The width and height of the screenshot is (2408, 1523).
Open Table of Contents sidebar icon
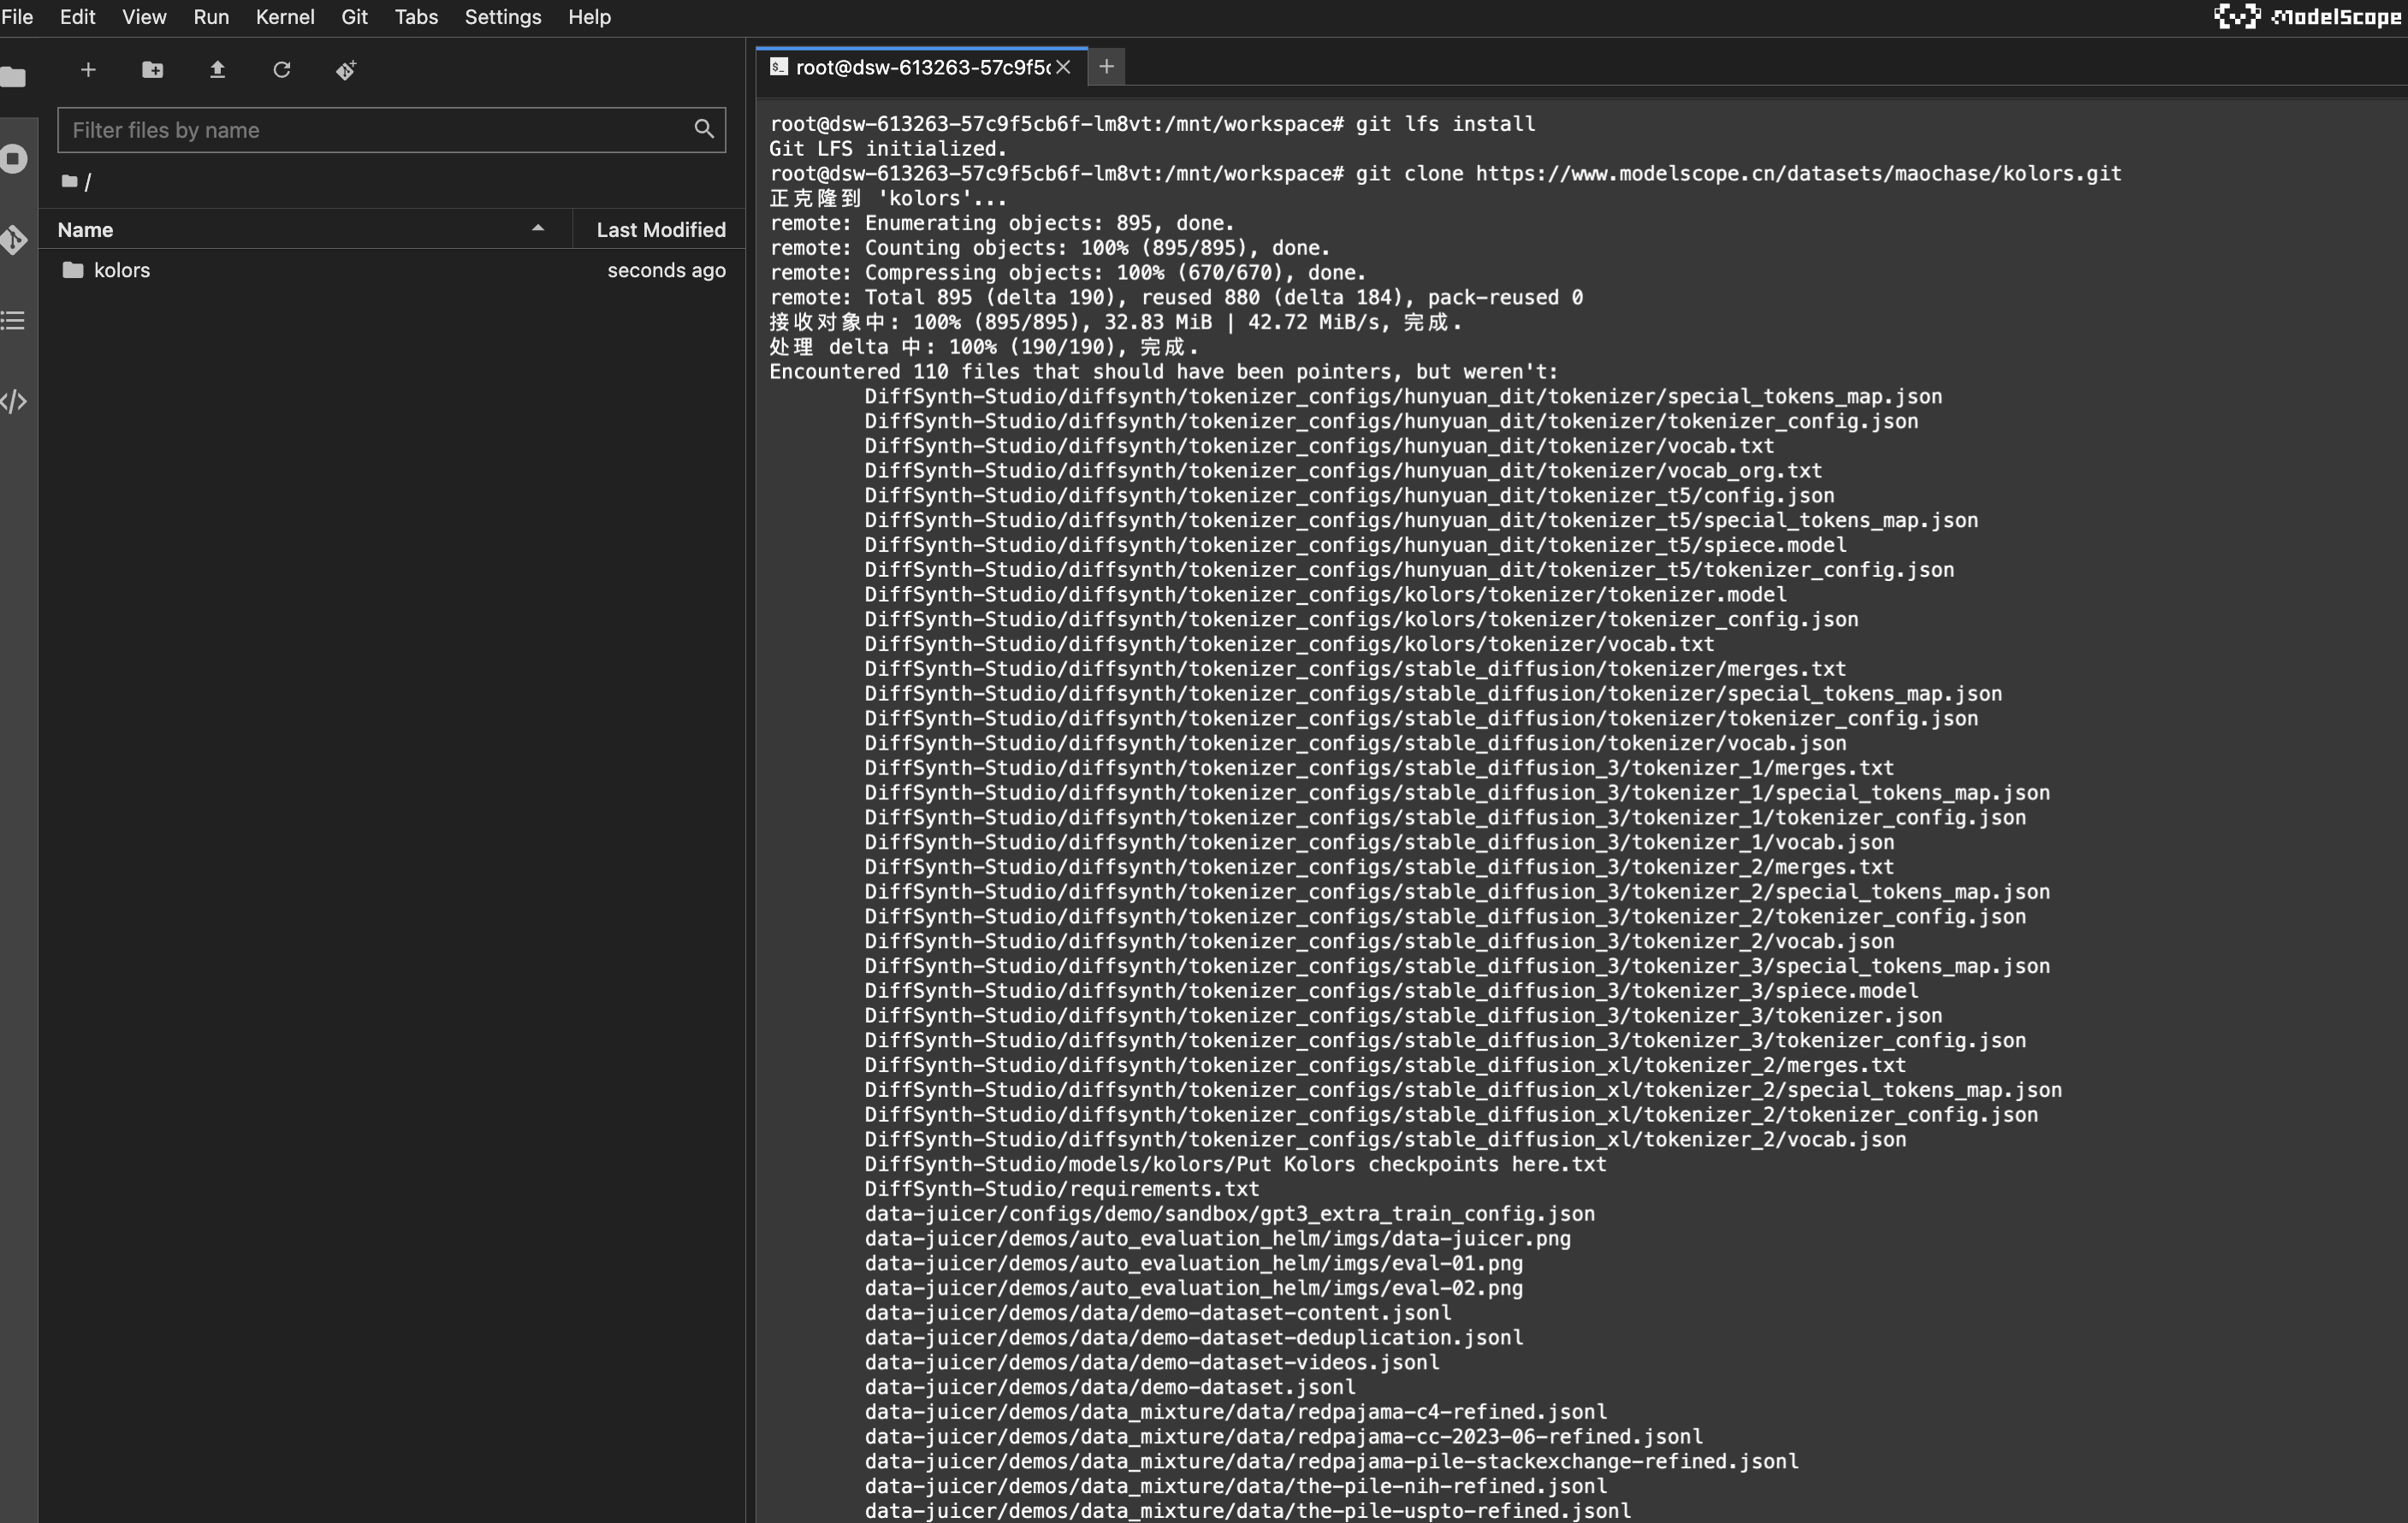pos(14,320)
